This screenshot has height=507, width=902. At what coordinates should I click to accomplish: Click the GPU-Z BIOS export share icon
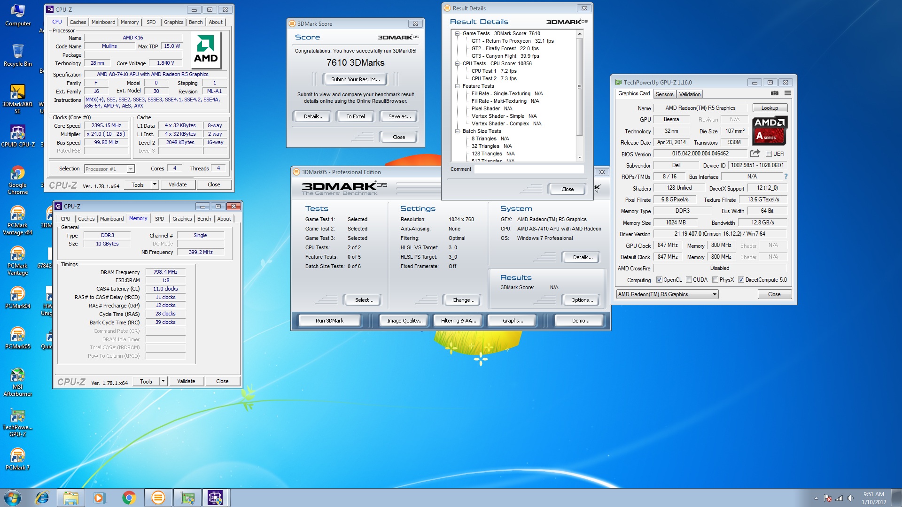click(x=755, y=154)
